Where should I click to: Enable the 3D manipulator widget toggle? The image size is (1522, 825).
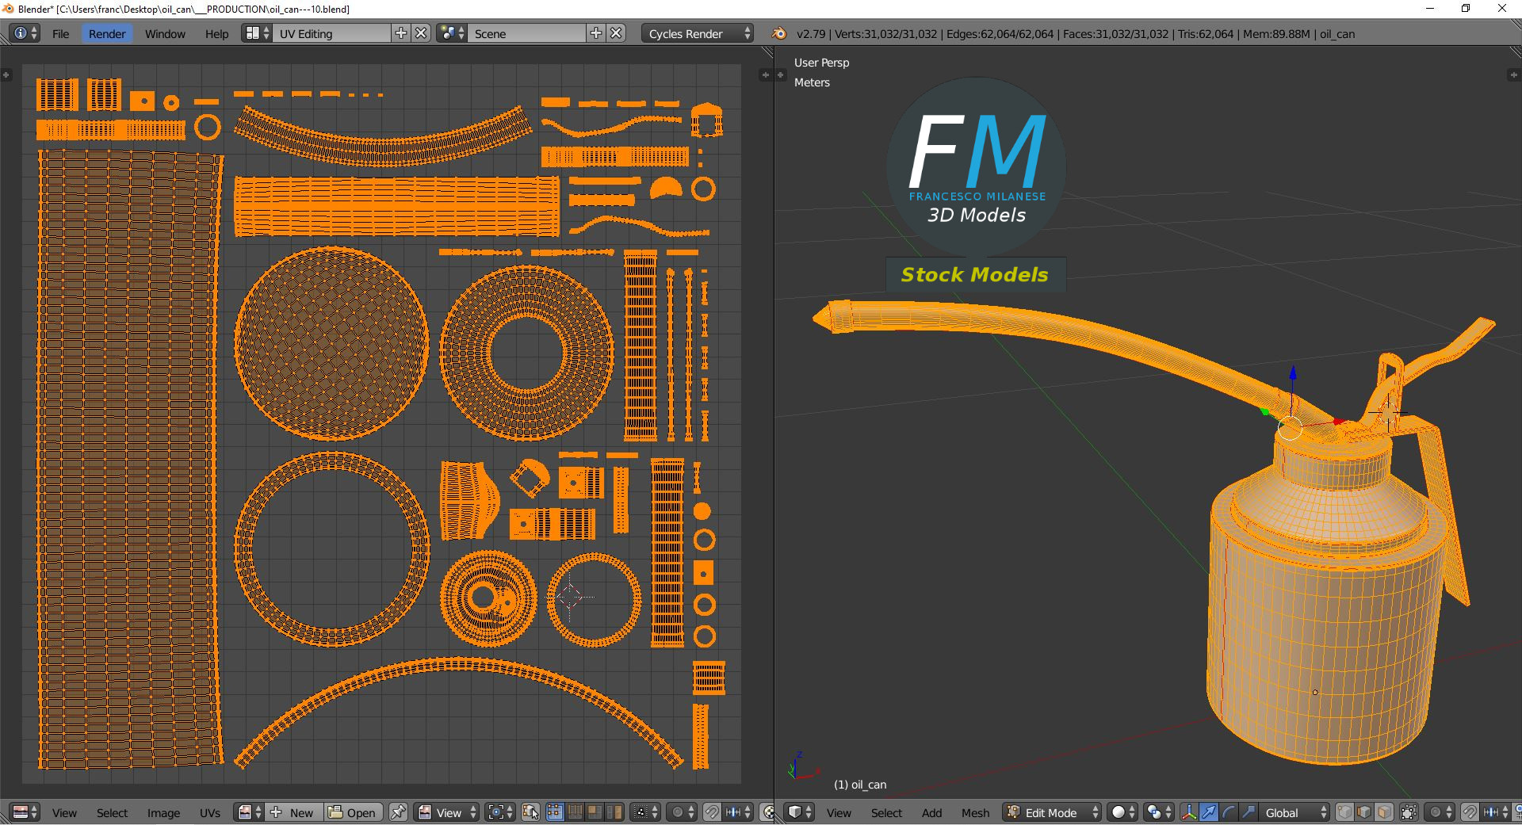pyautogui.click(x=1189, y=812)
